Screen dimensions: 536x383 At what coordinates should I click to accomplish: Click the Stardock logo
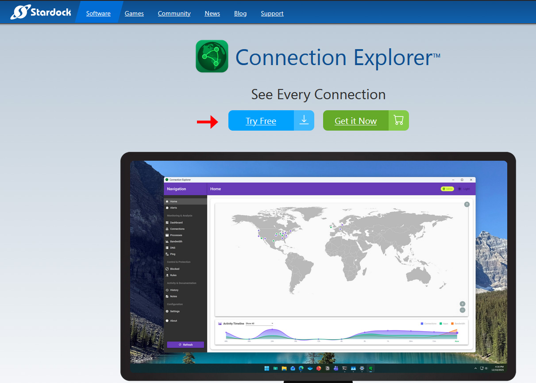pos(41,12)
